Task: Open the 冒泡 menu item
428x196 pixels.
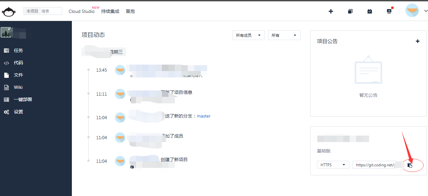Action: pyautogui.click(x=130, y=11)
